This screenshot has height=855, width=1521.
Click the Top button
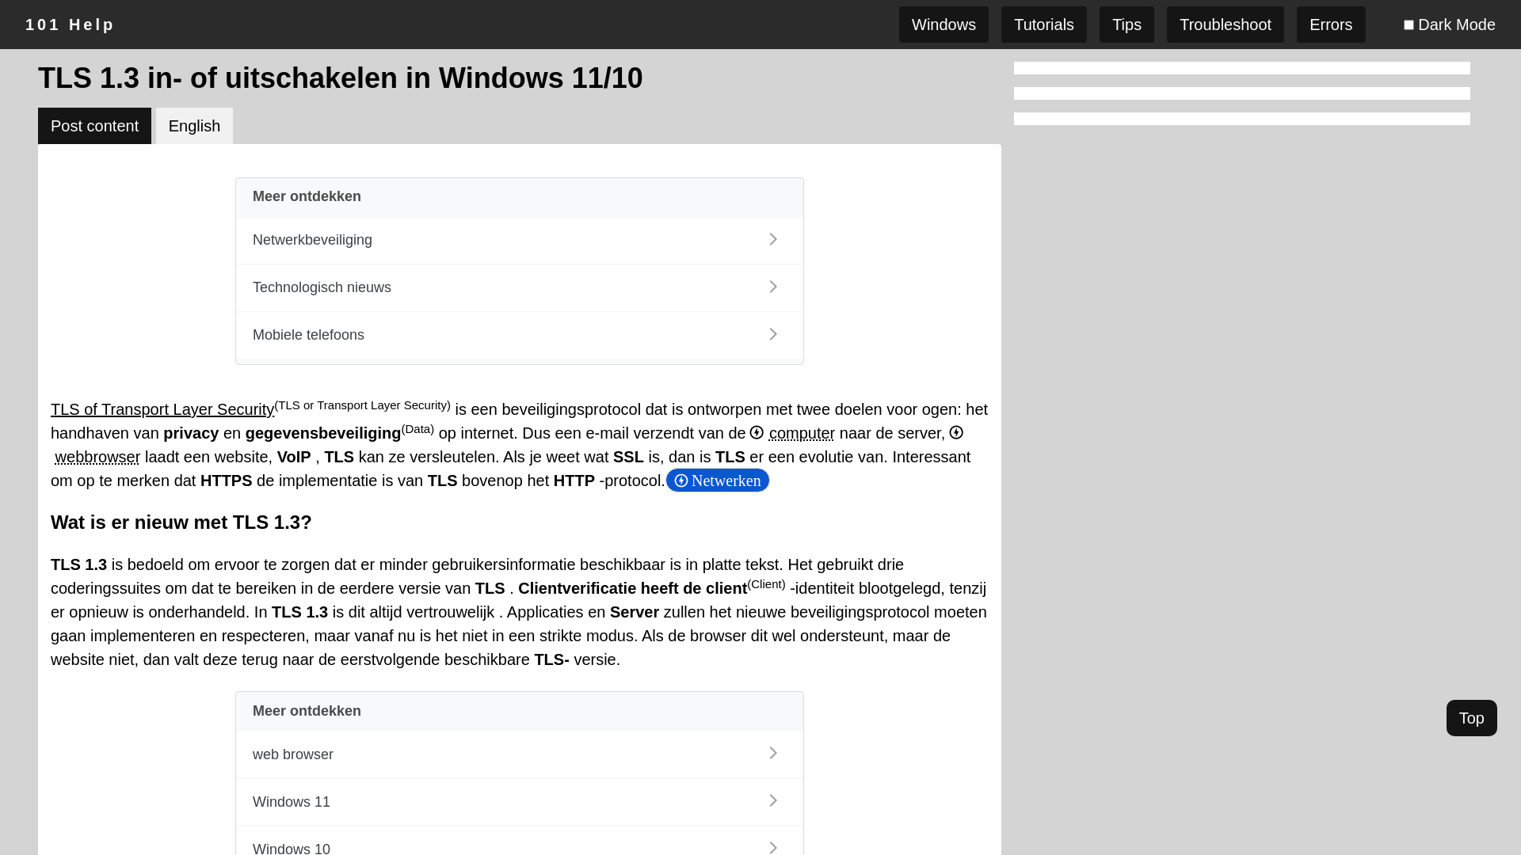(x=1471, y=718)
